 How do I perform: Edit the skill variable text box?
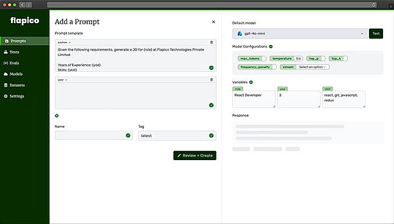coord(344,99)
